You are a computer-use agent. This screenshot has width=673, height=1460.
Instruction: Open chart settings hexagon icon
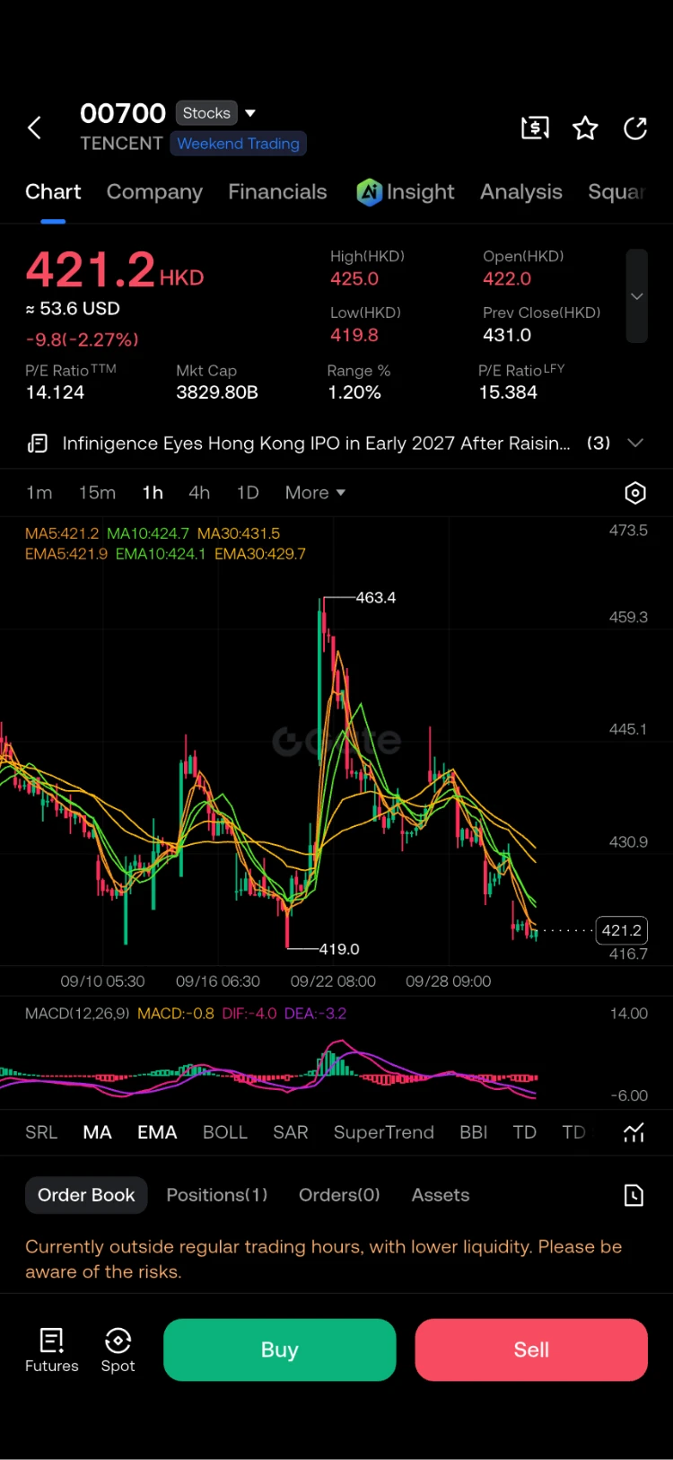(634, 493)
